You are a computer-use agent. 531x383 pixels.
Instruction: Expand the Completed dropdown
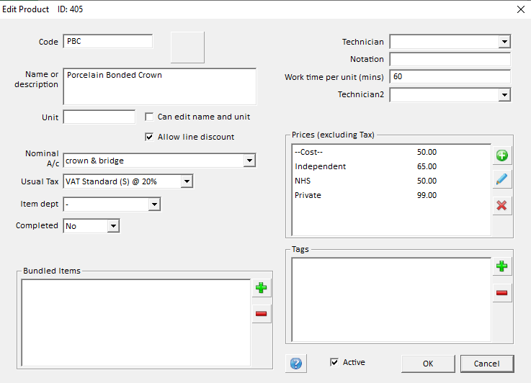(x=113, y=226)
